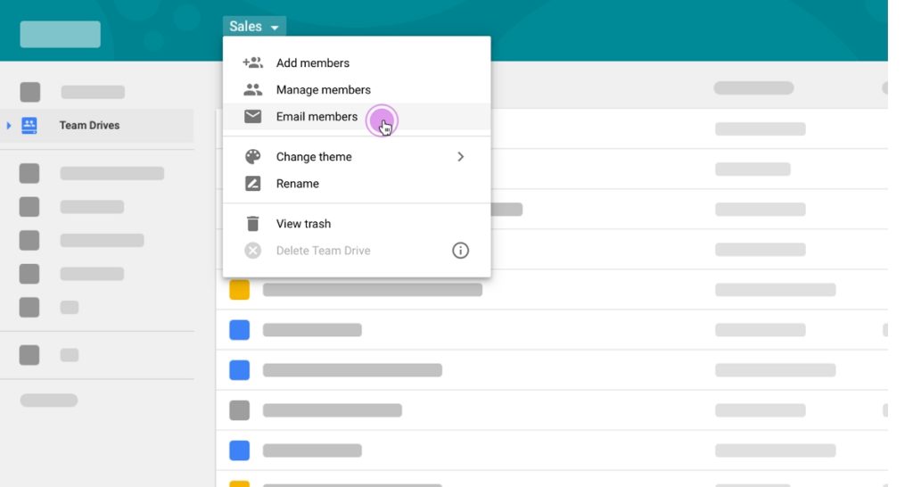Image resolution: width=913 pixels, height=487 pixels.
Task: Click the circled X Delete Team Drive icon
Action: (252, 251)
